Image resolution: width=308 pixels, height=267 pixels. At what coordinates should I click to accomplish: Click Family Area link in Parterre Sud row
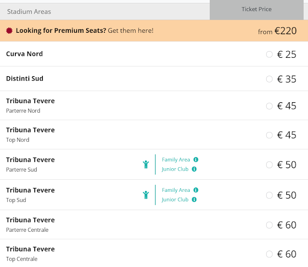[x=176, y=160]
